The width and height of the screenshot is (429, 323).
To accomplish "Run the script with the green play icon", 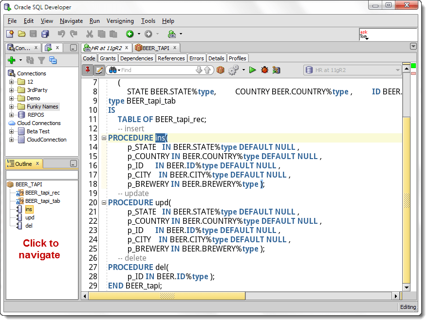I will coord(253,70).
